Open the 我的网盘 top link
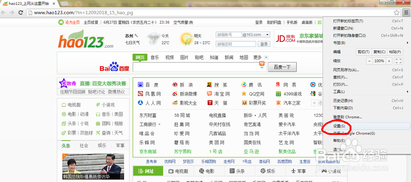This screenshot has width=411, height=182. (x=274, y=22)
